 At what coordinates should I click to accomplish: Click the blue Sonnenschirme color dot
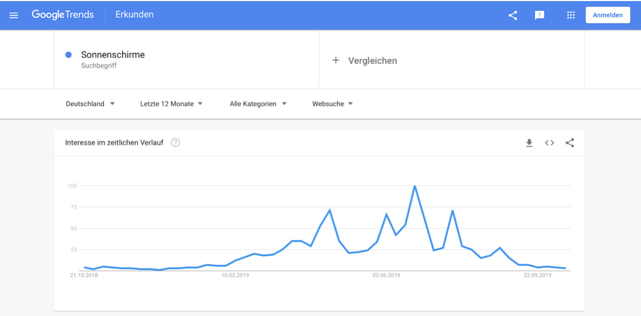point(68,54)
